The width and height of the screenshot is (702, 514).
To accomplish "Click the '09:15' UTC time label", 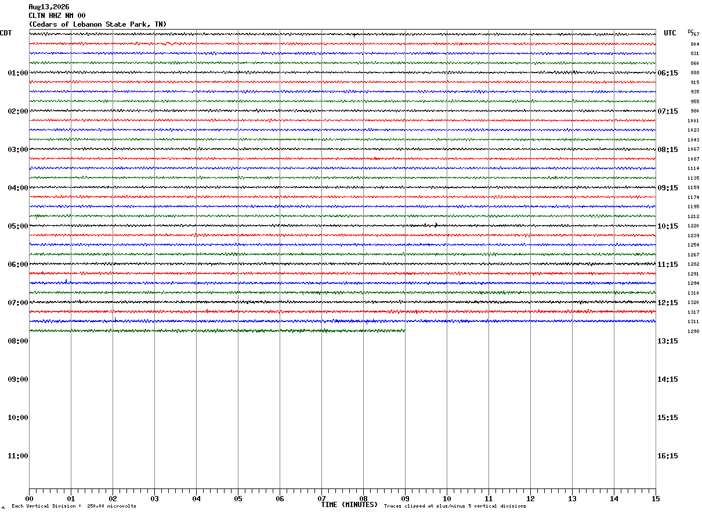I will point(668,188).
